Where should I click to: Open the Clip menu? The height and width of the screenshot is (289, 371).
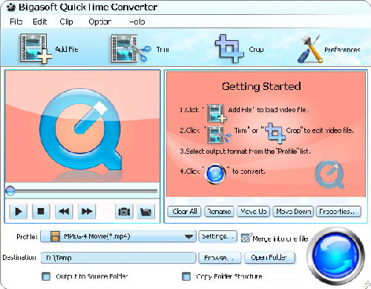[x=66, y=22]
